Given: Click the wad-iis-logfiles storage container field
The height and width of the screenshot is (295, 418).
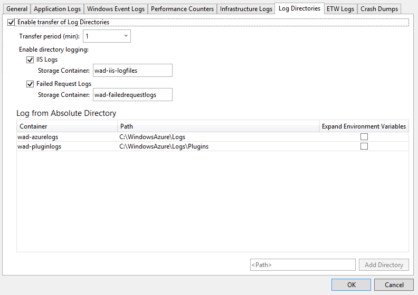Looking at the screenshot, I should [x=132, y=71].
